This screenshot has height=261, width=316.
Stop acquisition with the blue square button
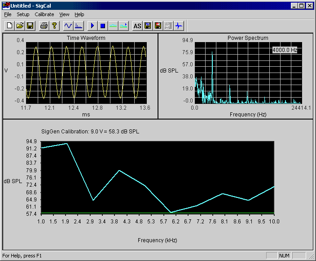[103, 26]
